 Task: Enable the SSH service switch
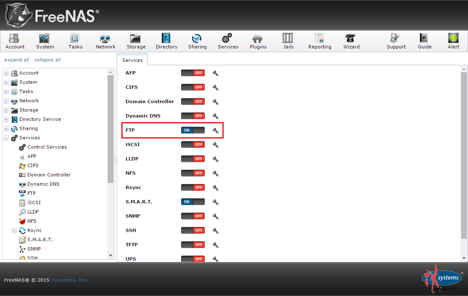pos(193,230)
